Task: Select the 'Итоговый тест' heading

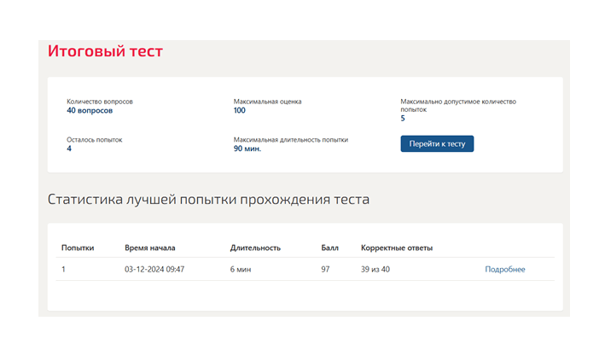Action: [x=105, y=51]
